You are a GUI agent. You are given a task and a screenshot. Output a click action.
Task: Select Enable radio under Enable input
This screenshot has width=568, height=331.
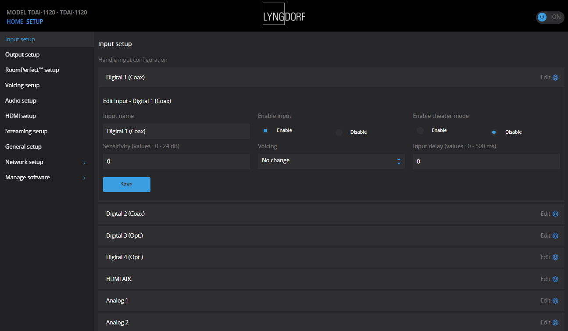265,130
